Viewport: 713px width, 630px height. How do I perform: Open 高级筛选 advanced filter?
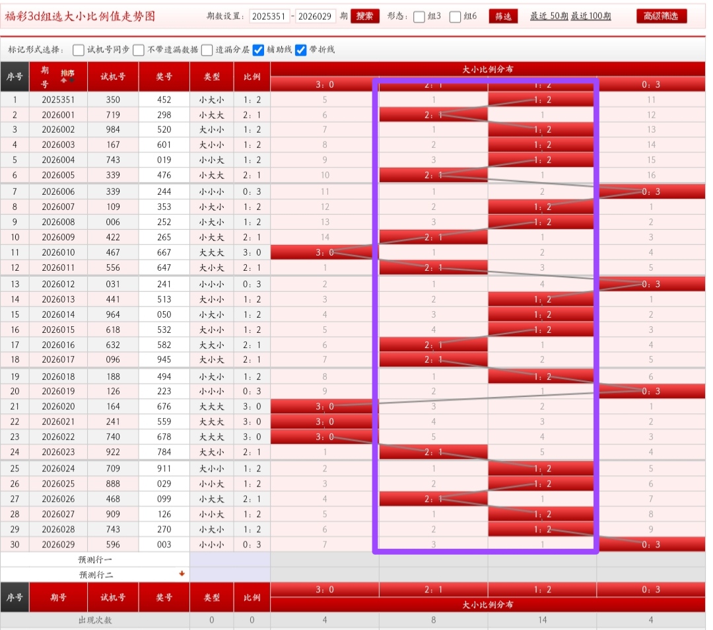point(662,17)
